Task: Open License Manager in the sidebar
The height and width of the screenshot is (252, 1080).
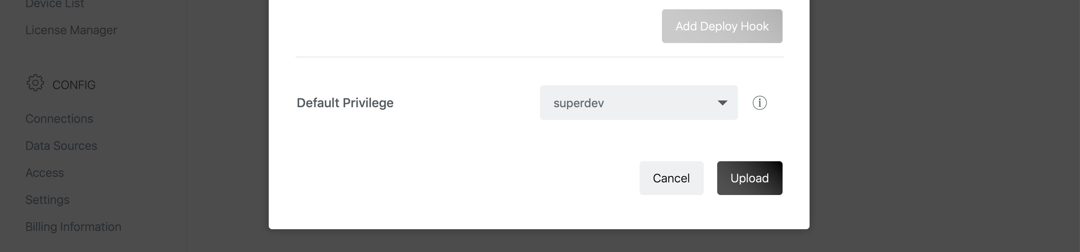Action: click(x=71, y=30)
